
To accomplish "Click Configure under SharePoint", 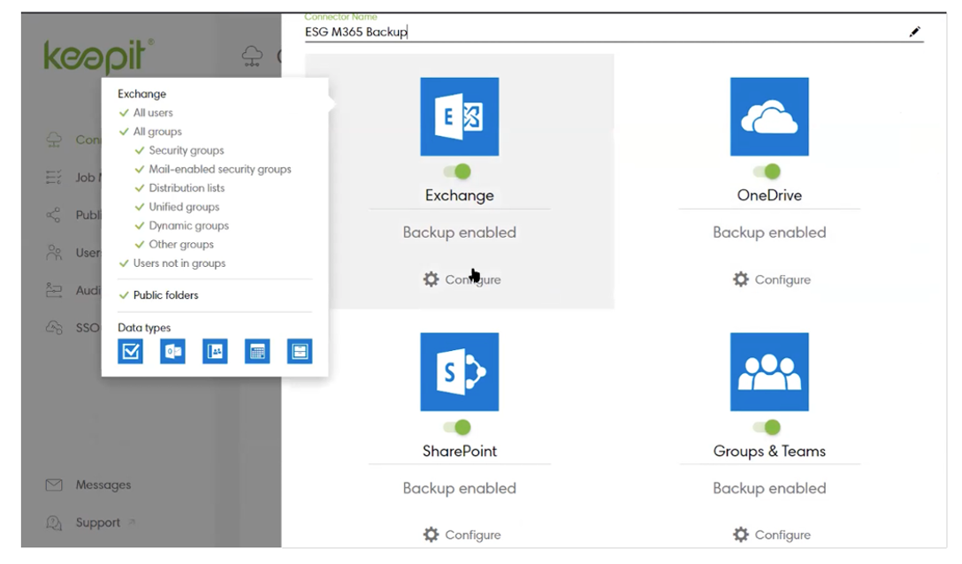I will click(462, 535).
